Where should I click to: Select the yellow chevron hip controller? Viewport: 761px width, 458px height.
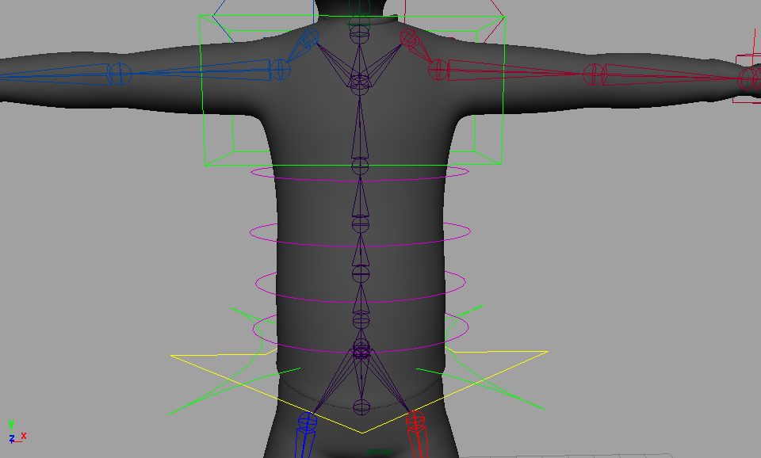(361, 432)
